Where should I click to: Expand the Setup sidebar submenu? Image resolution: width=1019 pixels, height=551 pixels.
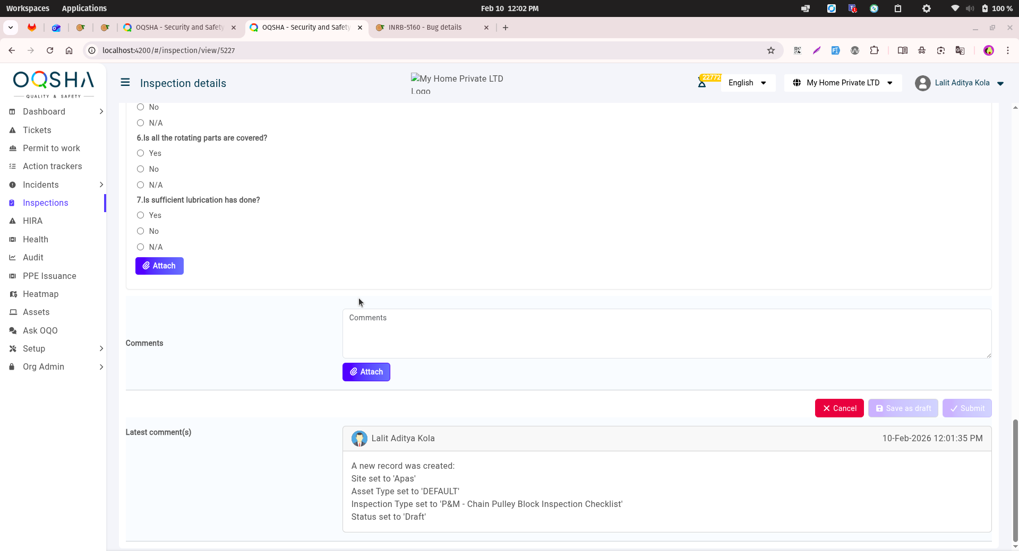click(x=101, y=348)
